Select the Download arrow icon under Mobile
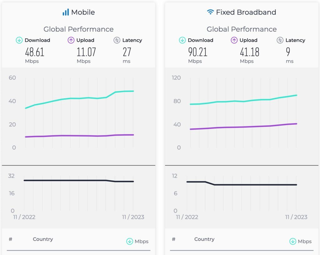This screenshot has height=255, width=320. point(19,40)
